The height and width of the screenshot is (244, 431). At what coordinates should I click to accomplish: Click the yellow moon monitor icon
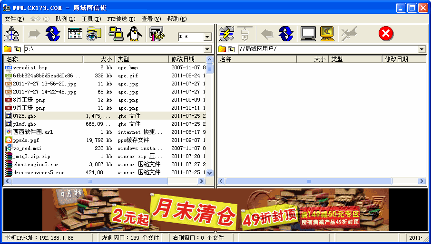click(327, 34)
